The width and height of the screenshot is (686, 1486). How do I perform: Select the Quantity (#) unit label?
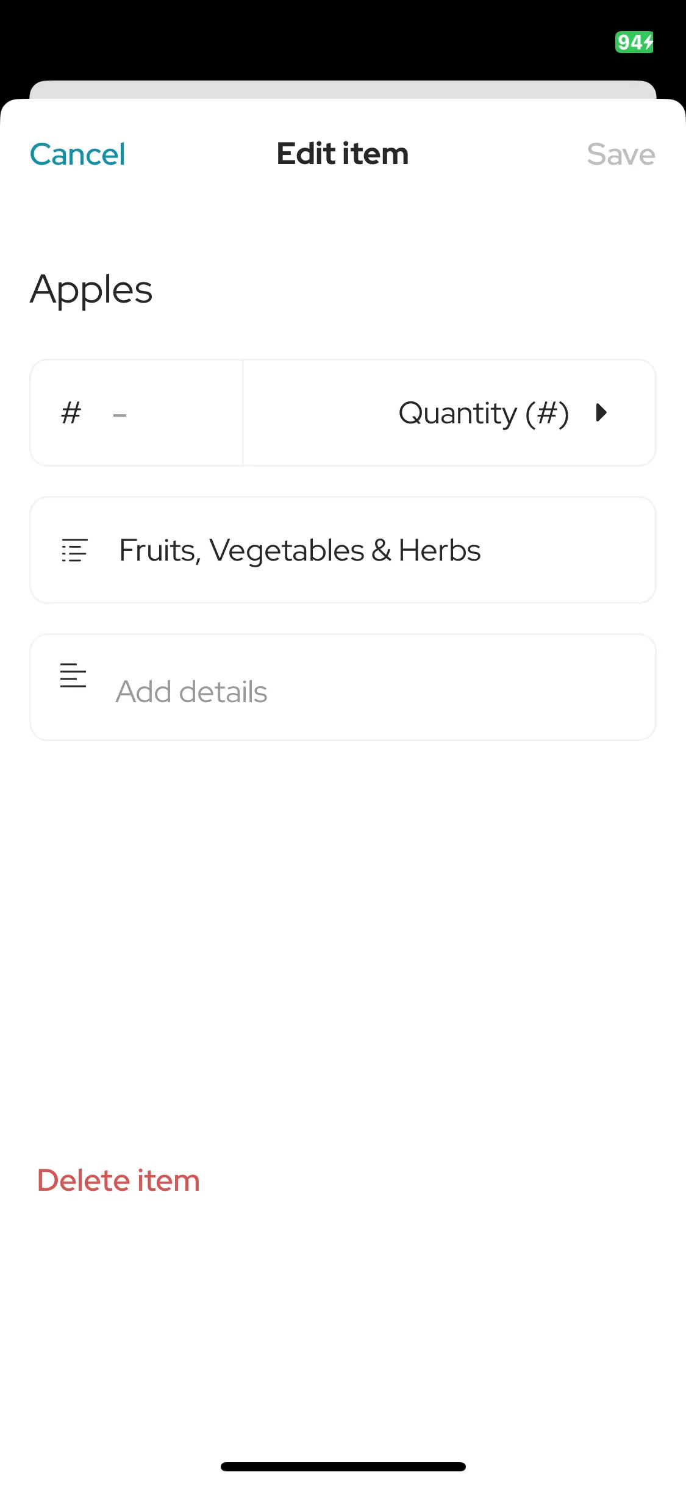[484, 414]
